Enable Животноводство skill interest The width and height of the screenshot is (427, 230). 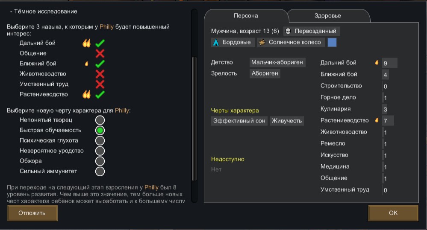tap(100, 74)
